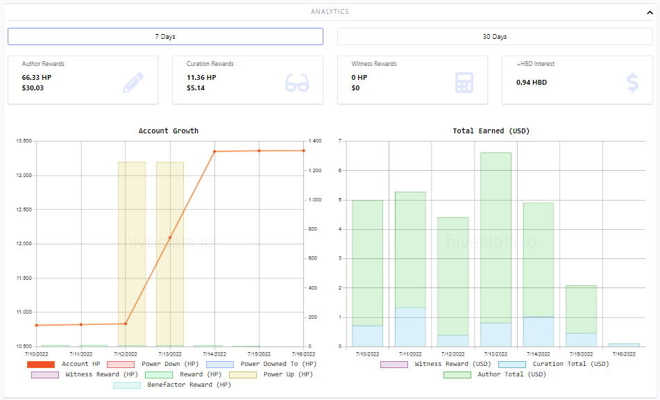The image size is (660, 400).
Task: Click the 7/14/2022 Account HP data point
Action: pyautogui.click(x=214, y=151)
